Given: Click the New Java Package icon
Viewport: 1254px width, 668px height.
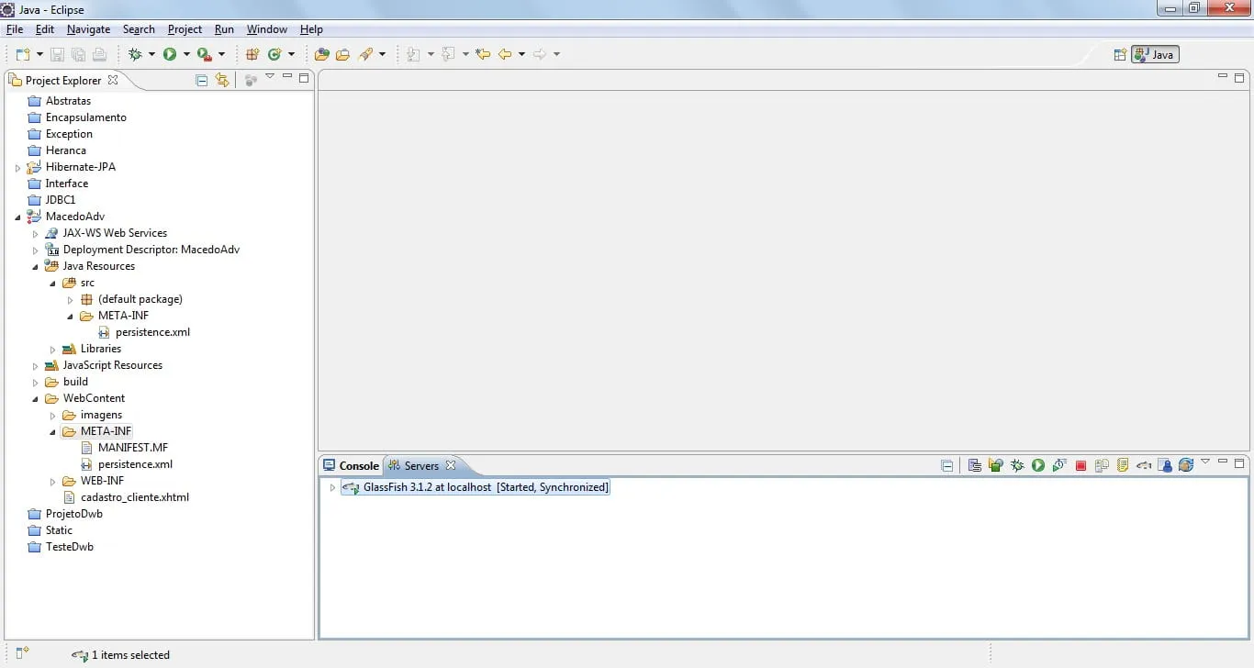Looking at the screenshot, I should click(x=252, y=55).
